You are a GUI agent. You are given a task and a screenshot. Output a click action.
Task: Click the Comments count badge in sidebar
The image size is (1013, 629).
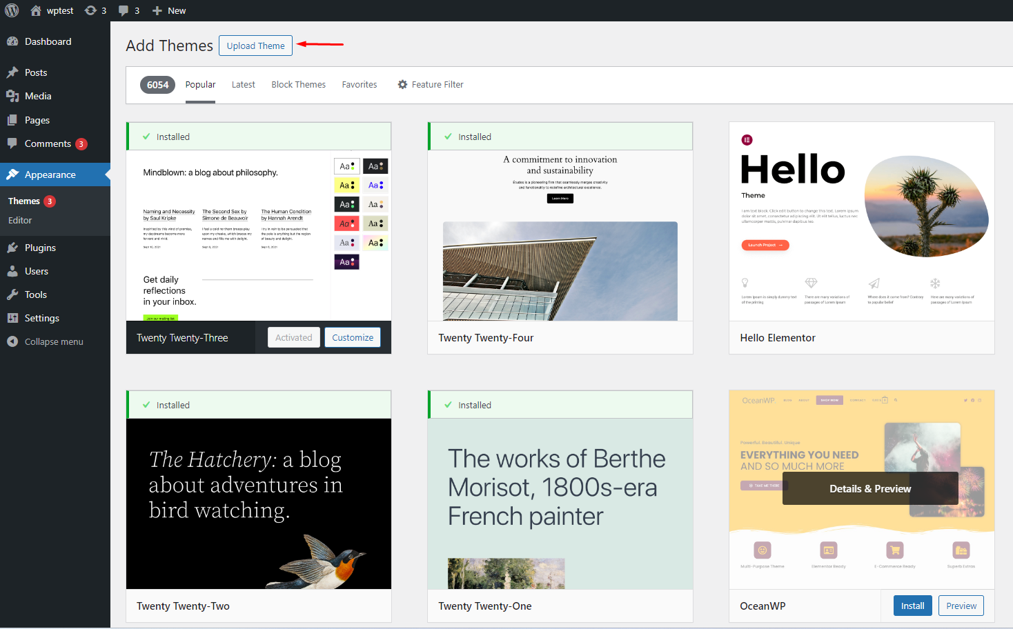(81, 144)
